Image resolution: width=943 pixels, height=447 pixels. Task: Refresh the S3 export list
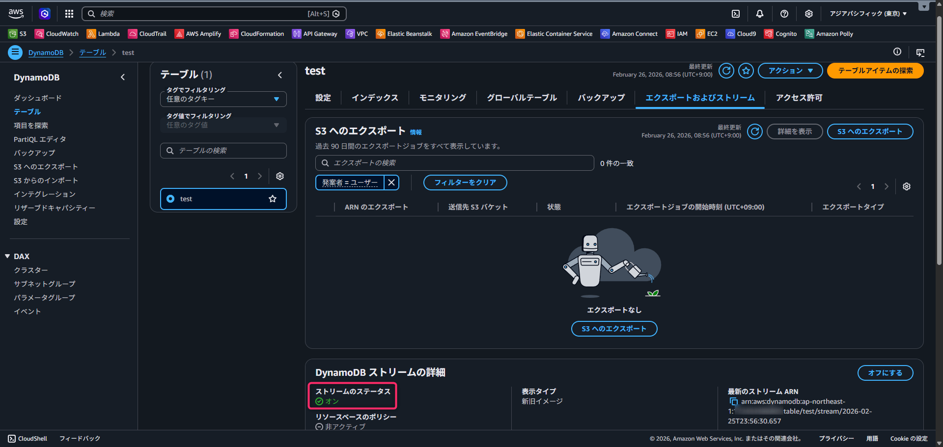(x=755, y=131)
